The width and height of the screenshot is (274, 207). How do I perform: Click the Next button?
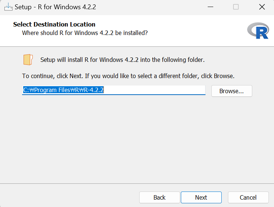click(x=201, y=197)
